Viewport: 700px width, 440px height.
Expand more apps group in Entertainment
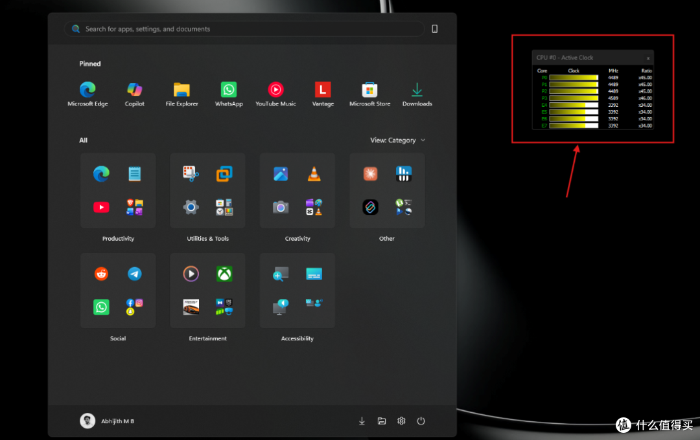pyautogui.click(x=224, y=307)
